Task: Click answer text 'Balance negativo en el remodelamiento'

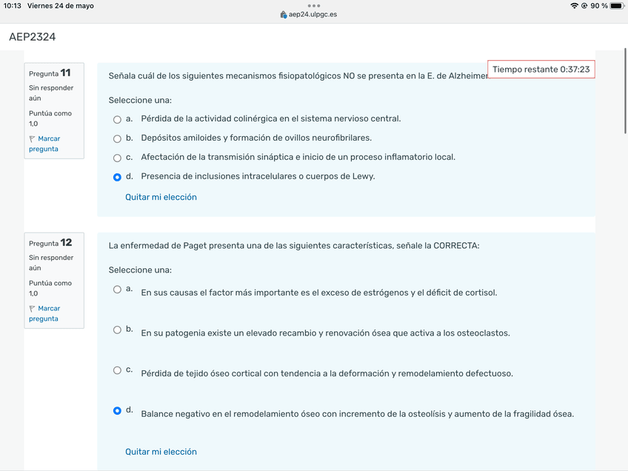Action: [x=357, y=414]
